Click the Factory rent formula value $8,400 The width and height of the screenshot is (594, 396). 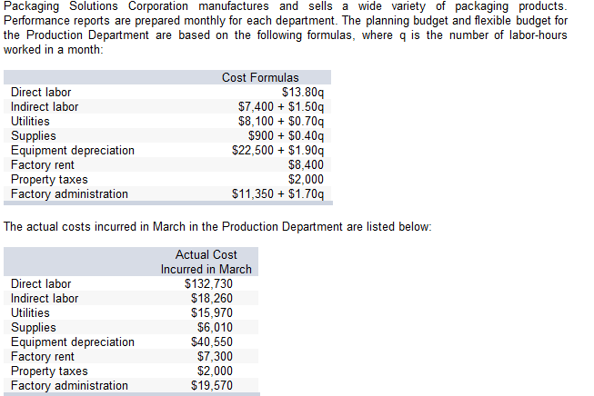click(306, 164)
